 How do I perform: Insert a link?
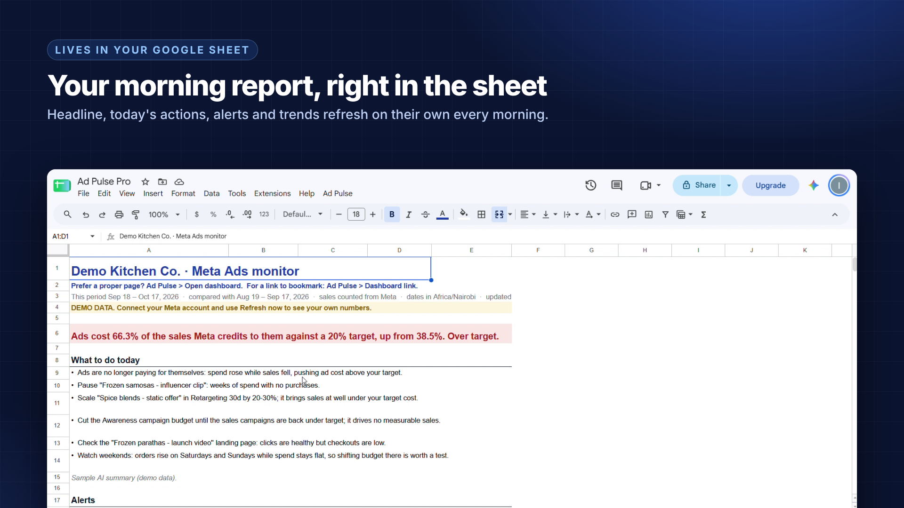point(615,214)
